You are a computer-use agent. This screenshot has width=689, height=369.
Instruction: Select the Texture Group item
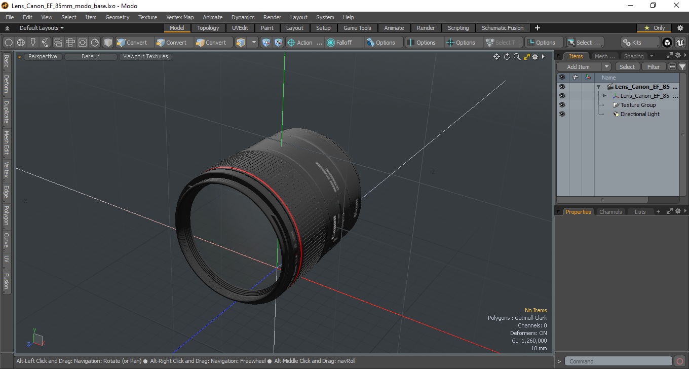(x=638, y=105)
